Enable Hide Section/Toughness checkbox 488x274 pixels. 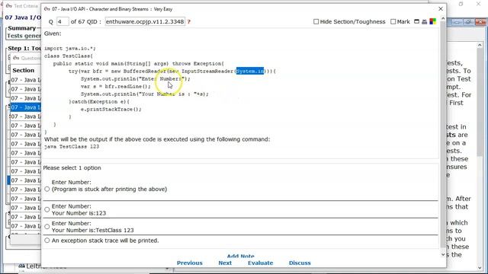click(x=316, y=21)
